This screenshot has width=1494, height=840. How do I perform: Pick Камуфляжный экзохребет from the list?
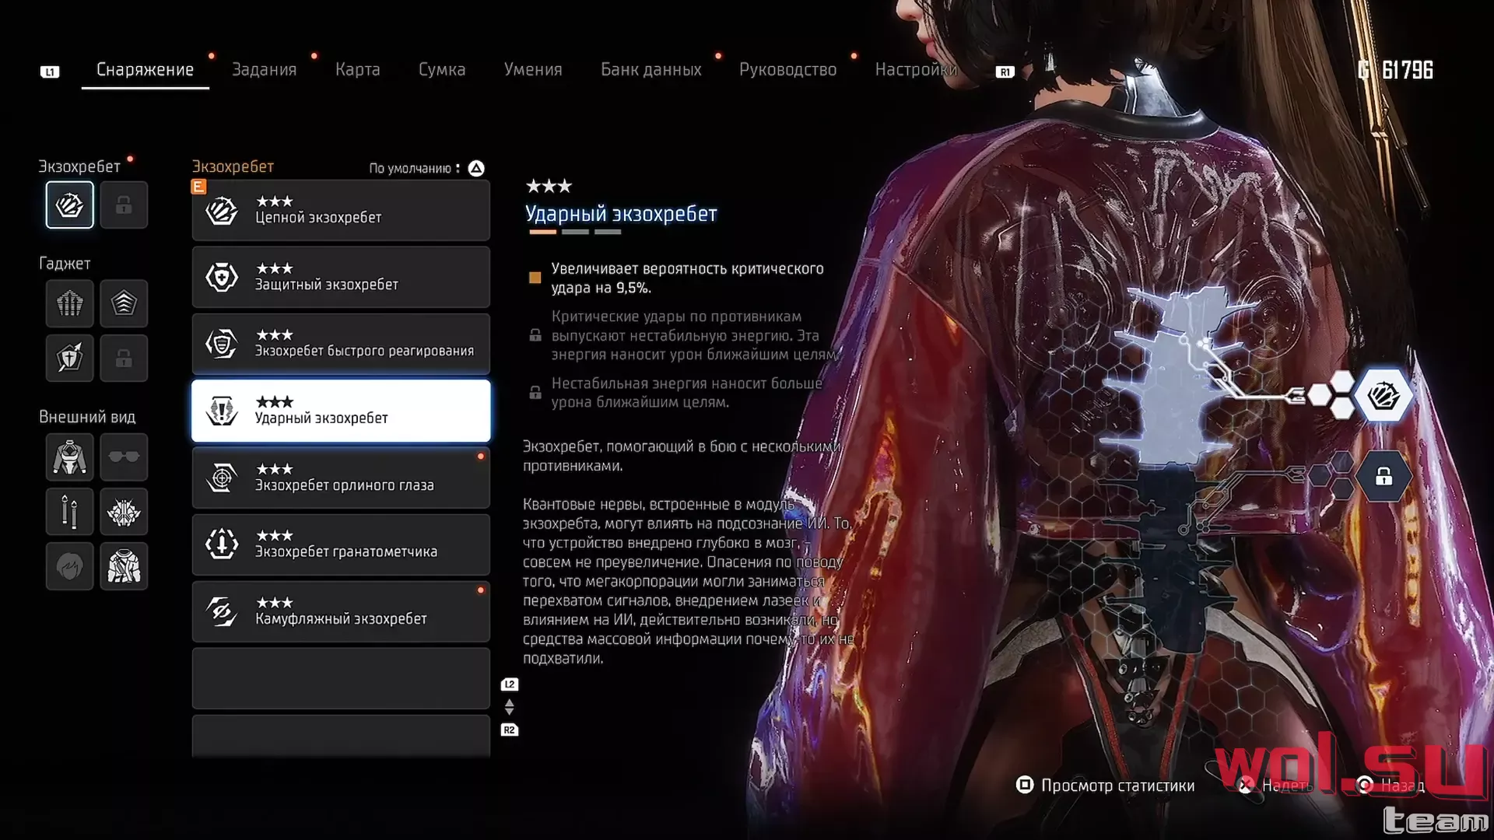tap(341, 611)
